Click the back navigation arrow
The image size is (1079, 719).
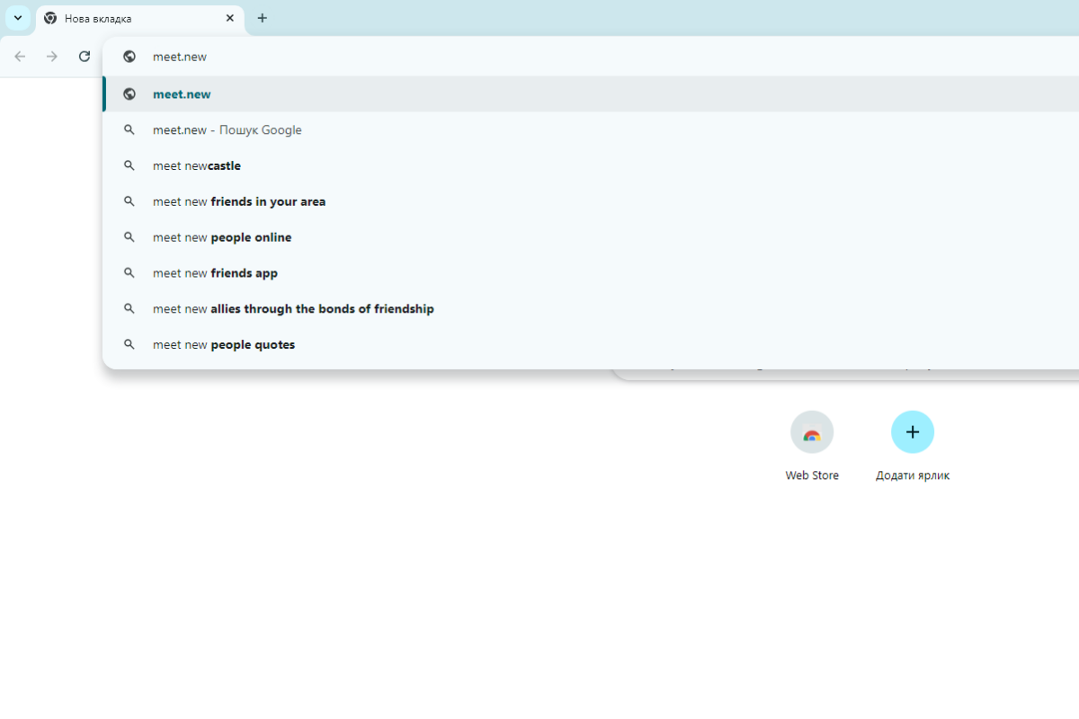(20, 57)
